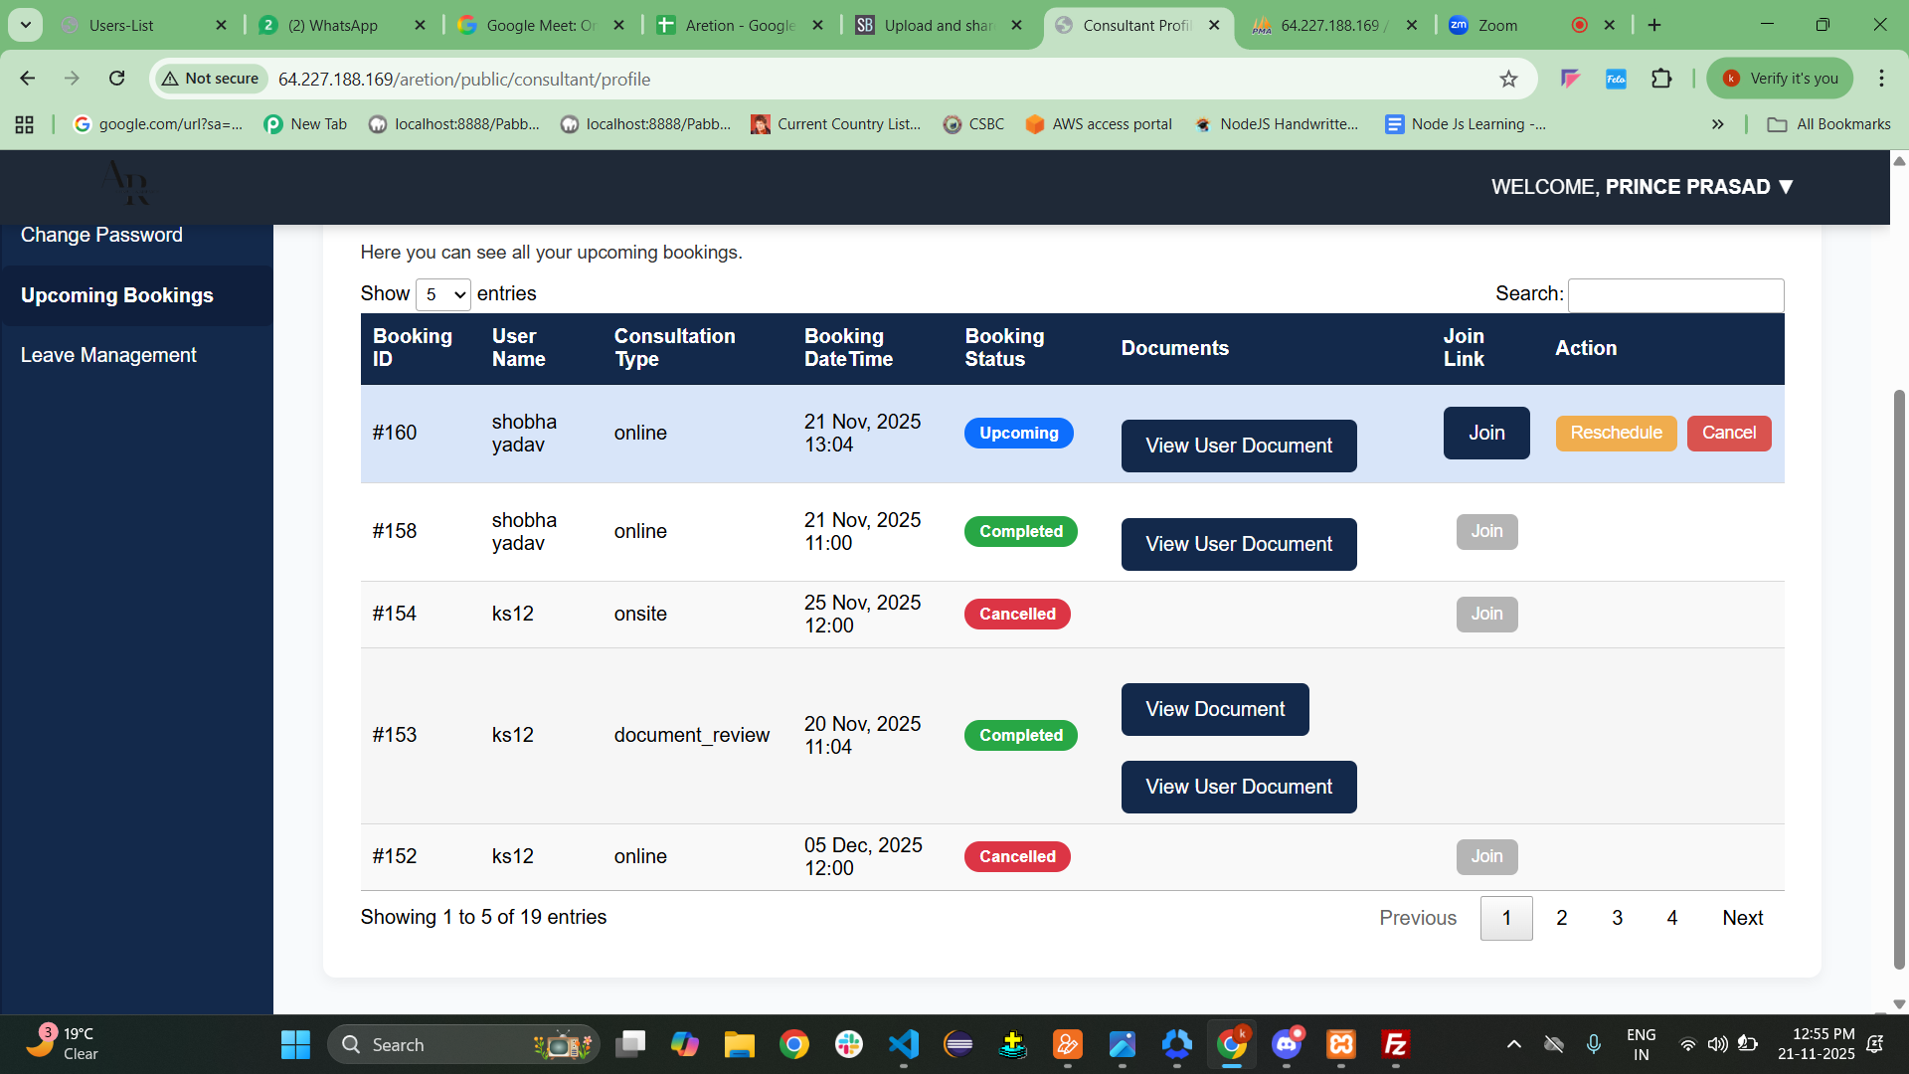Image resolution: width=1909 pixels, height=1074 pixels.
Task: Open the browser extensions puzzle icon
Action: pyautogui.click(x=1661, y=79)
